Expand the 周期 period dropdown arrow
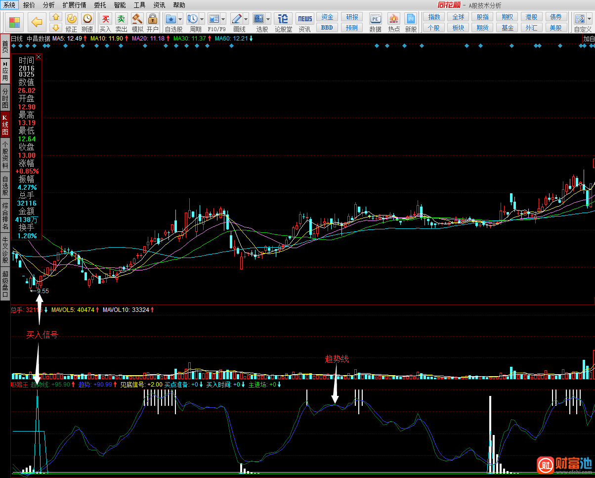The width and height of the screenshot is (595, 478). click(202, 19)
